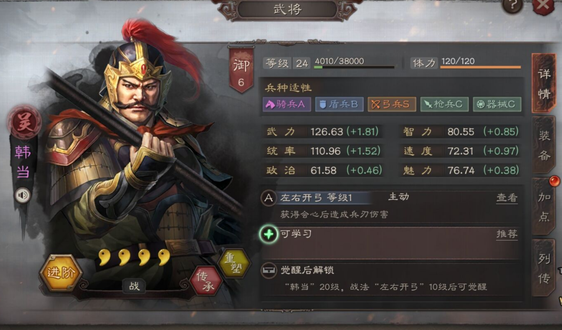Viewport: 562px width, 330px height.
Task: Click the 御 6 red banner badge
Action: coord(241,69)
